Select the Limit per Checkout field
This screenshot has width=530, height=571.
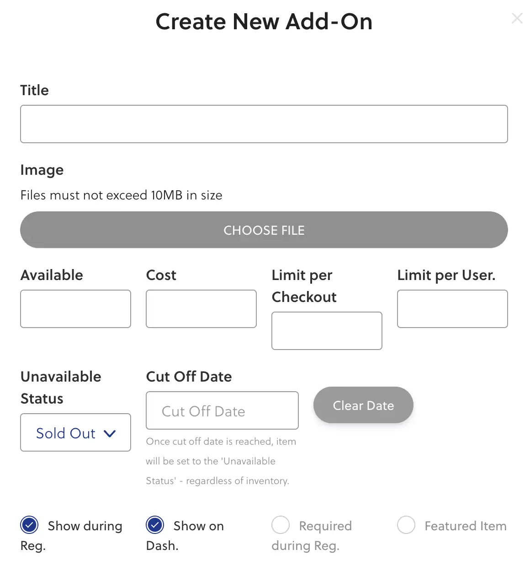pyautogui.click(x=327, y=331)
